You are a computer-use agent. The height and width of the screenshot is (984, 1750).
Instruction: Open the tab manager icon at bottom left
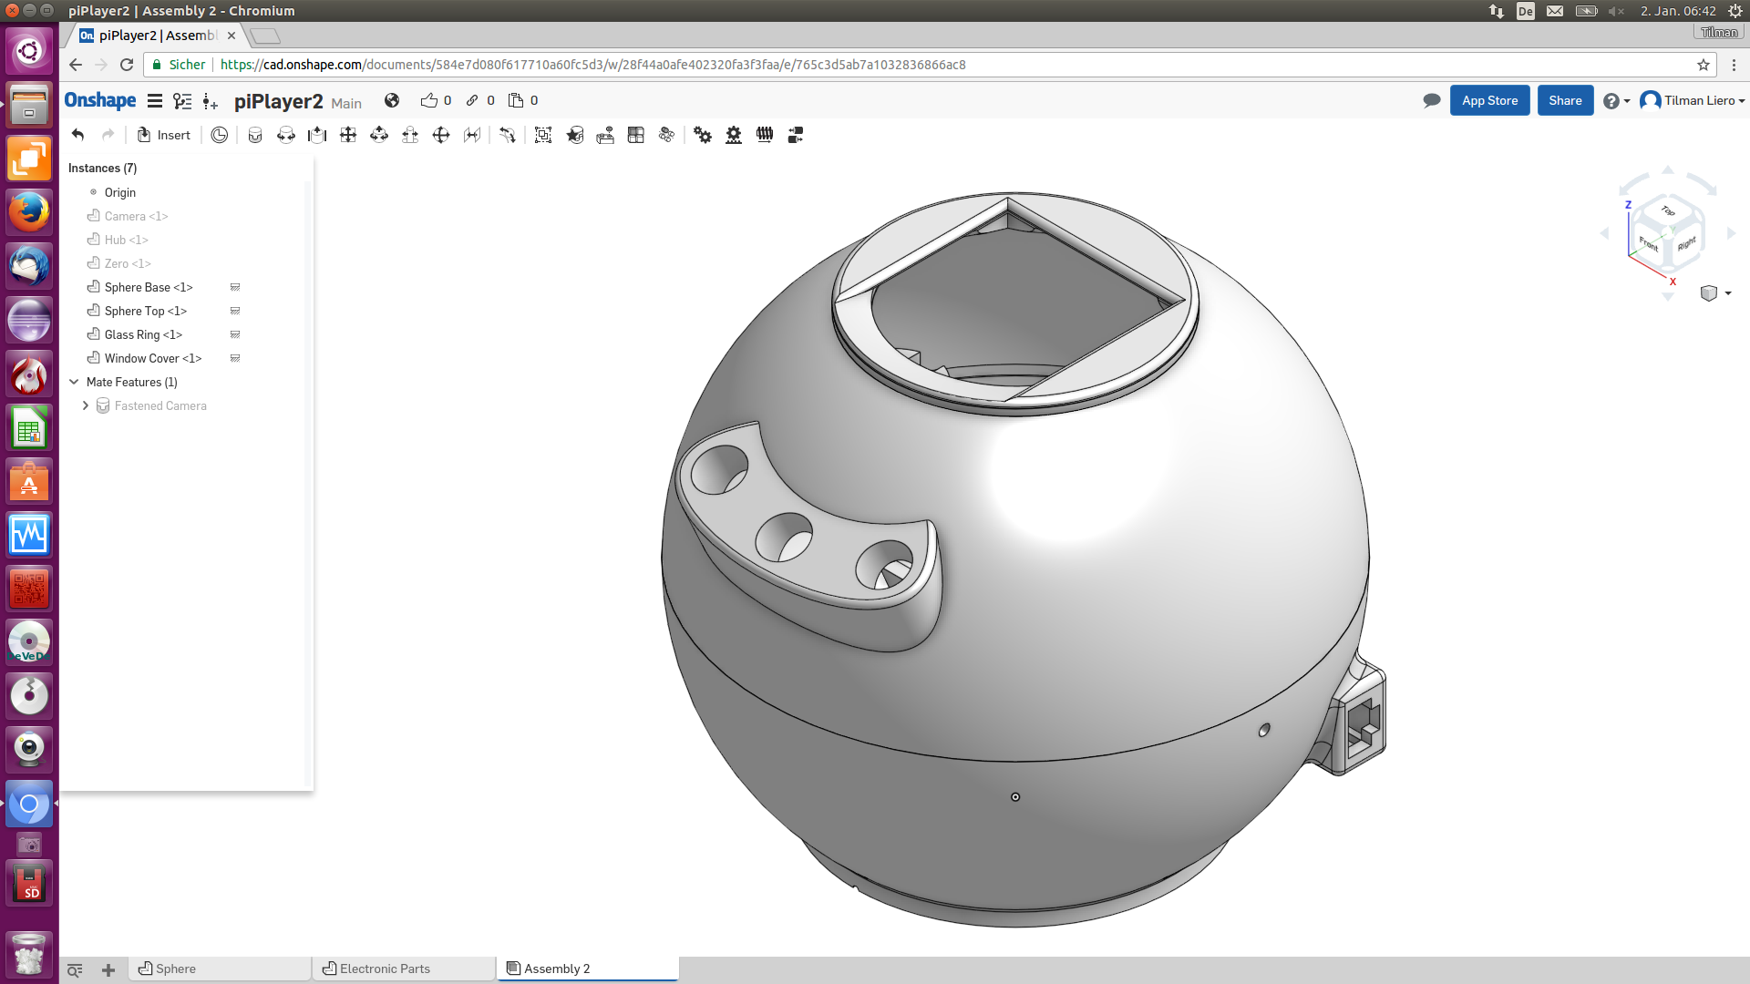coord(75,969)
